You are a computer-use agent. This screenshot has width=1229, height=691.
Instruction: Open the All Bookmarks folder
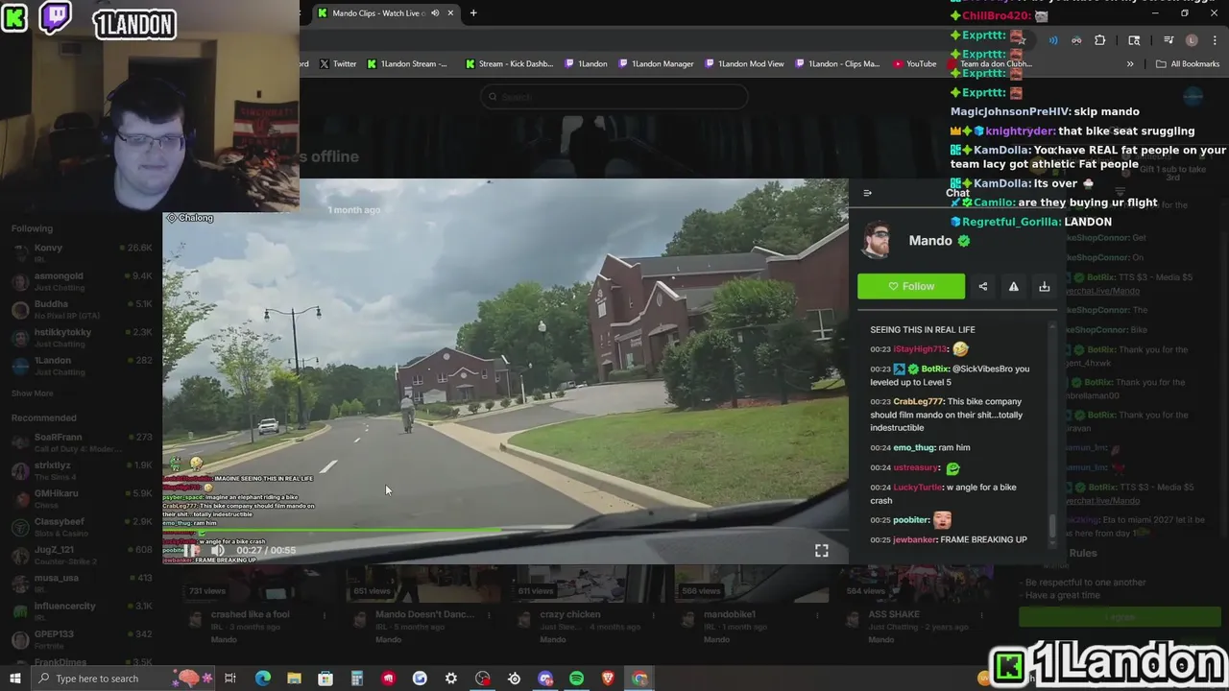(x=1188, y=63)
